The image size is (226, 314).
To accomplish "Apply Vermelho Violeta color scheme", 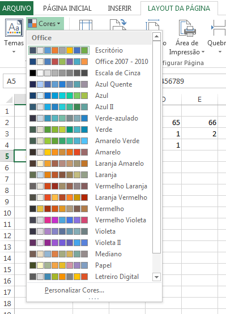I will coord(89,220).
